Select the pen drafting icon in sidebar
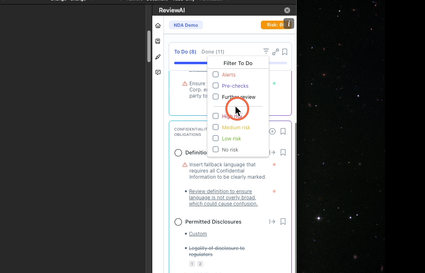Screen dimensions: 425x273 click(158, 57)
